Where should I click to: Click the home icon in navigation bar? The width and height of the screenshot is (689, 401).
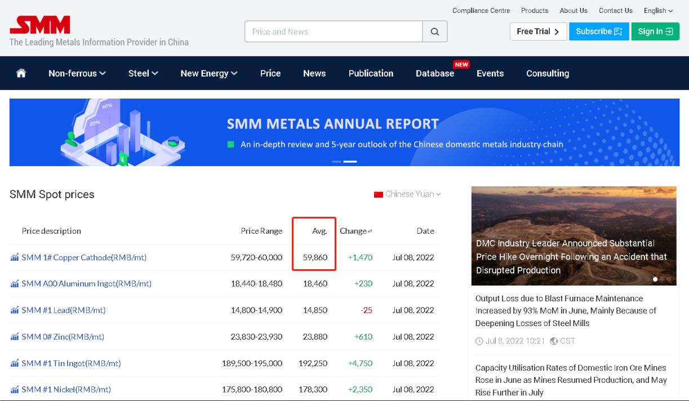[21, 73]
